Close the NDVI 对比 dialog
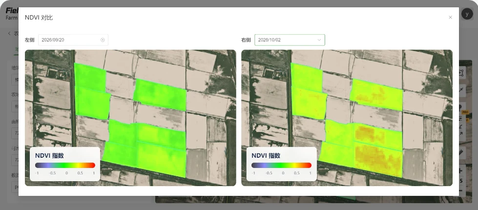Screen dimensions: 478x210 pos(450,18)
